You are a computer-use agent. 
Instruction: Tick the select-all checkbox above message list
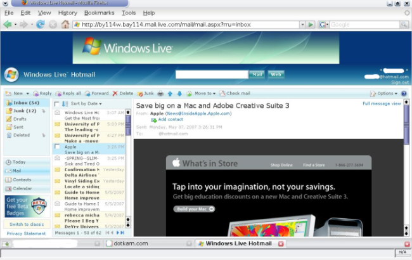56,104
